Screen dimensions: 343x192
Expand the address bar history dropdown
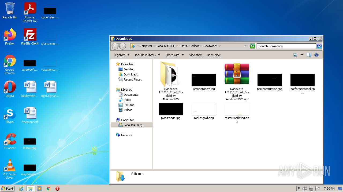point(246,46)
